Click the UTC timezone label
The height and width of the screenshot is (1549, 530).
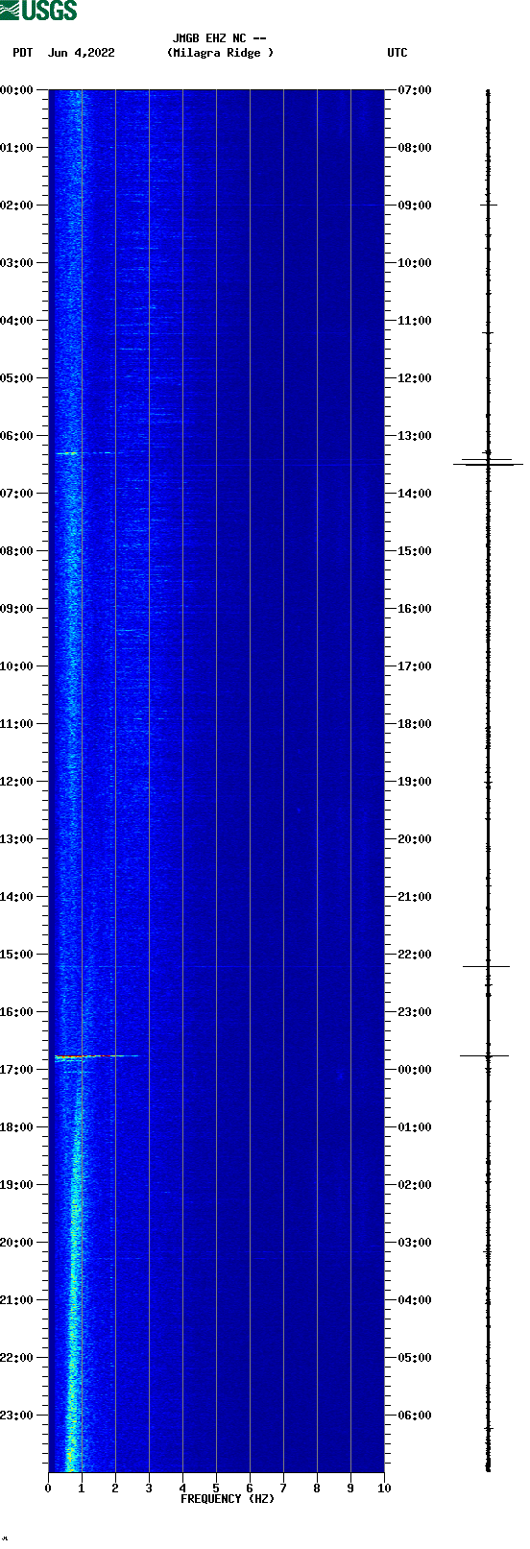pos(397,53)
